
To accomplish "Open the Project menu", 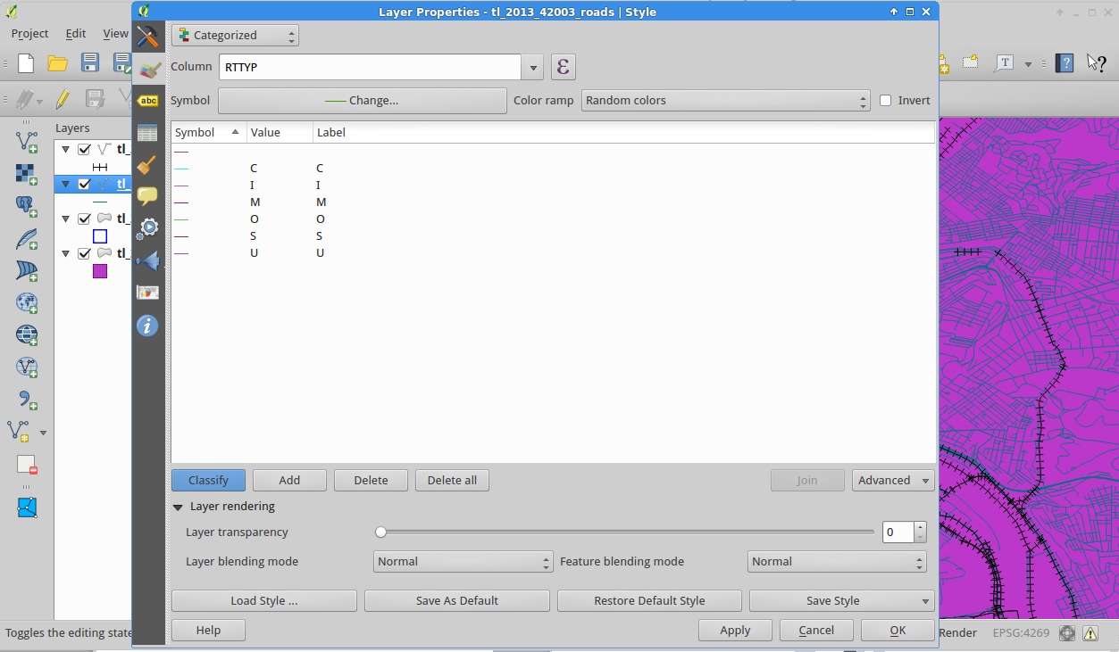I will coord(29,33).
